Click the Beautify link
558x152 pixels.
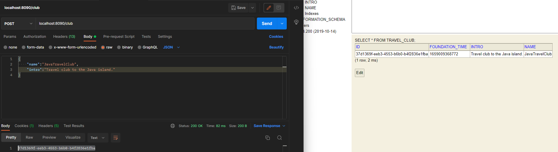(276, 47)
